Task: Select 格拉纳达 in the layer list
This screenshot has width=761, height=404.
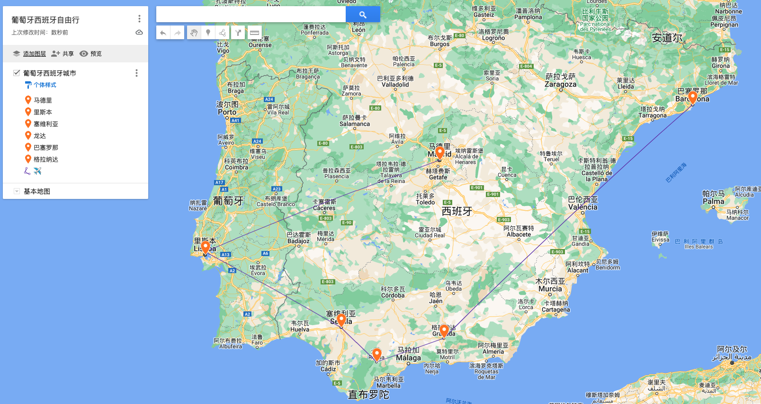Action: tap(46, 159)
